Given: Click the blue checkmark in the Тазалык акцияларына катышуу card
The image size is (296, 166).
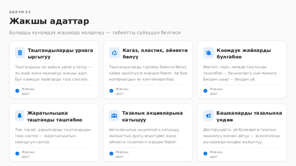Looking at the screenshot, I should (x=111, y=154).
